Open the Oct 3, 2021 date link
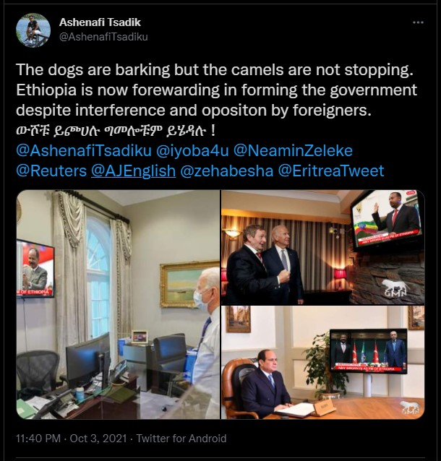441x461 pixels. (x=98, y=439)
